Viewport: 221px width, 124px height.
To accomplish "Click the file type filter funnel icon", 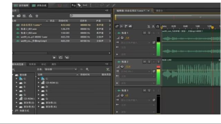I will [108, 69].
